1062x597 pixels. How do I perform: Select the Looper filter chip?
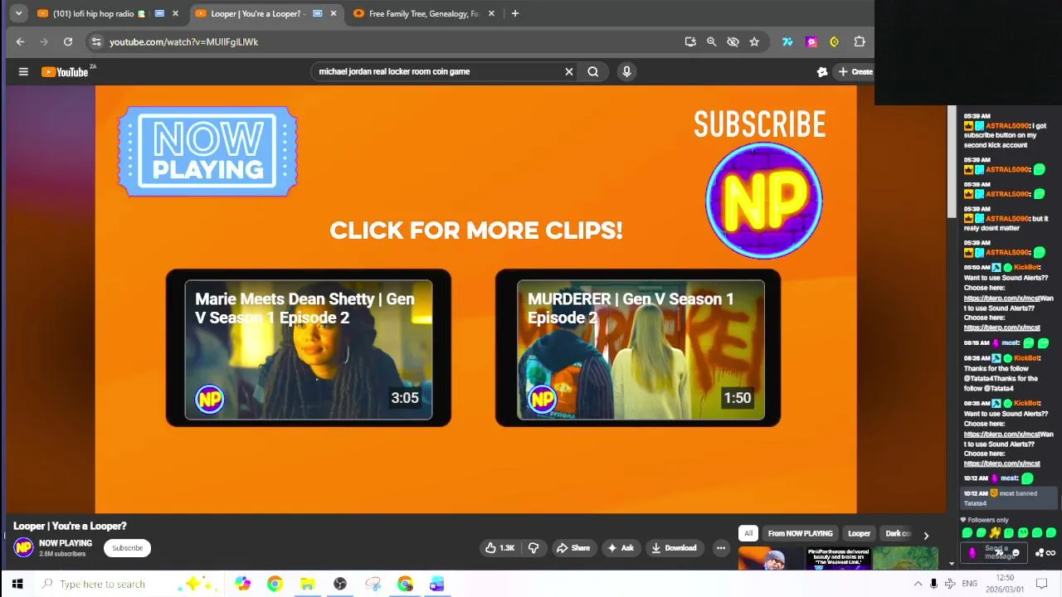click(859, 534)
